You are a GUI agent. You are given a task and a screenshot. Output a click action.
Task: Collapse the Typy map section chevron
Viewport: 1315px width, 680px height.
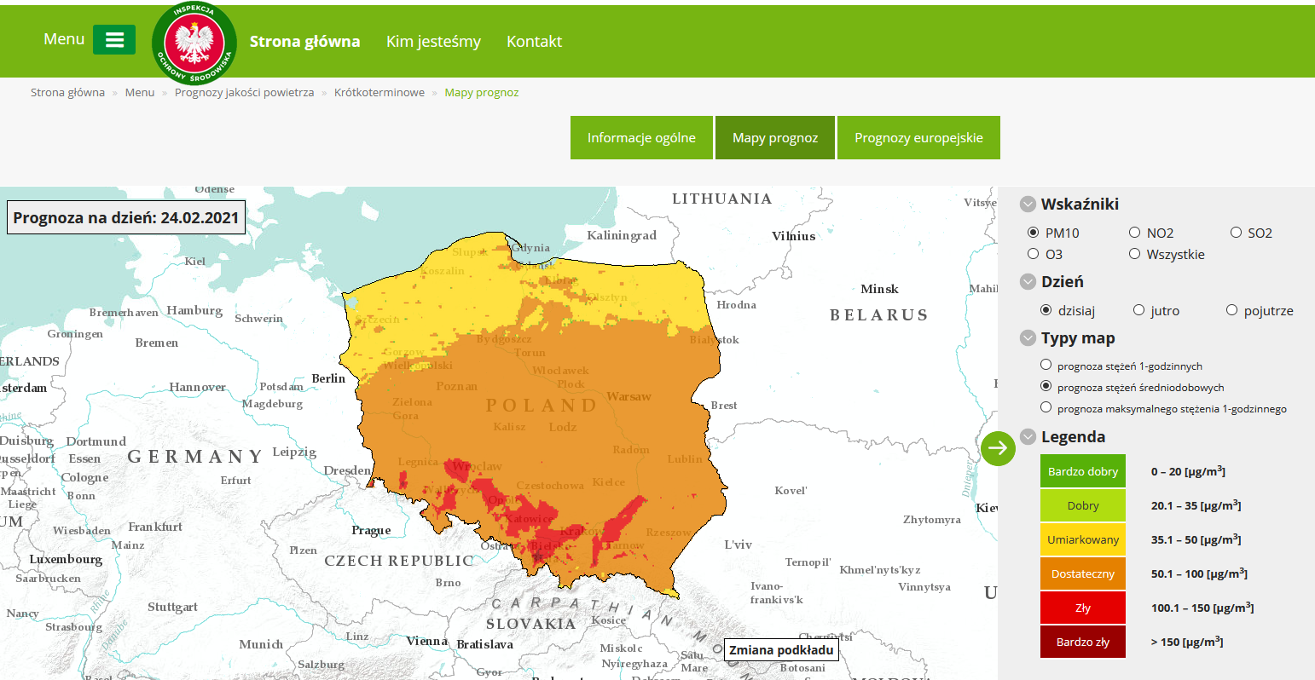pos(1028,338)
